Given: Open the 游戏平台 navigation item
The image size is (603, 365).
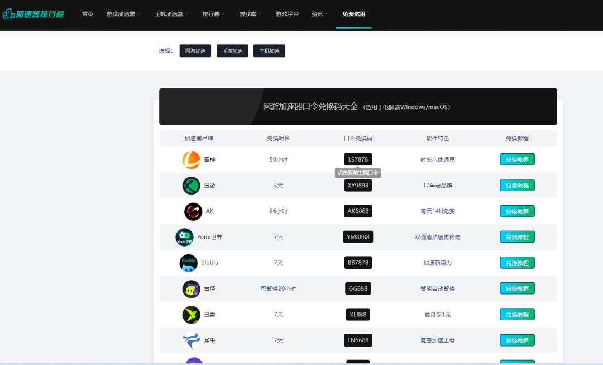Looking at the screenshot, I should [287, 14].
